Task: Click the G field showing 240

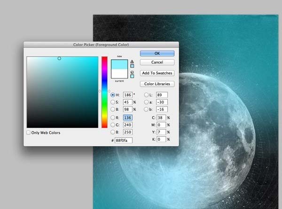Action: click(x=127, y=125)
